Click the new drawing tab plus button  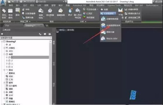click(47, 26)
